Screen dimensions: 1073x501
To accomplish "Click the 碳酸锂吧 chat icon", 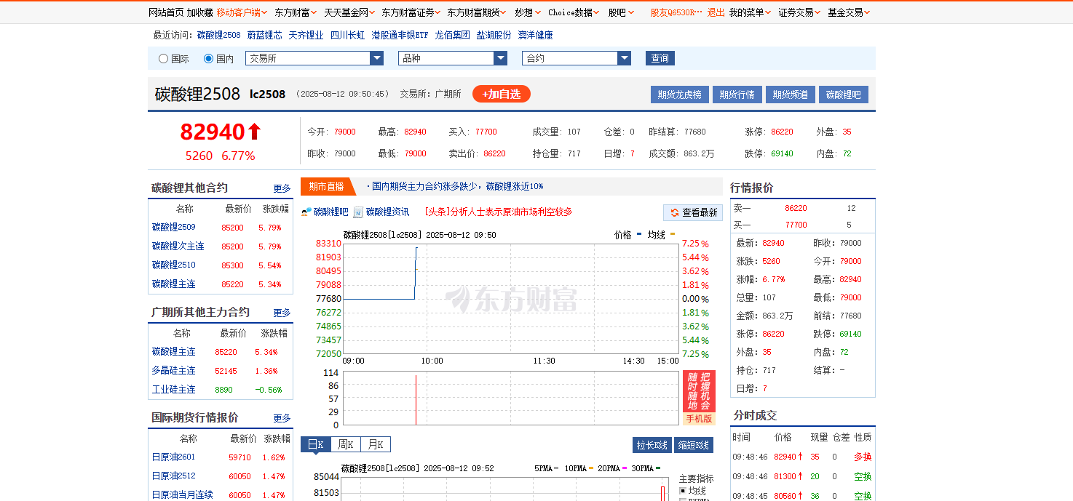I will (306, 212).
